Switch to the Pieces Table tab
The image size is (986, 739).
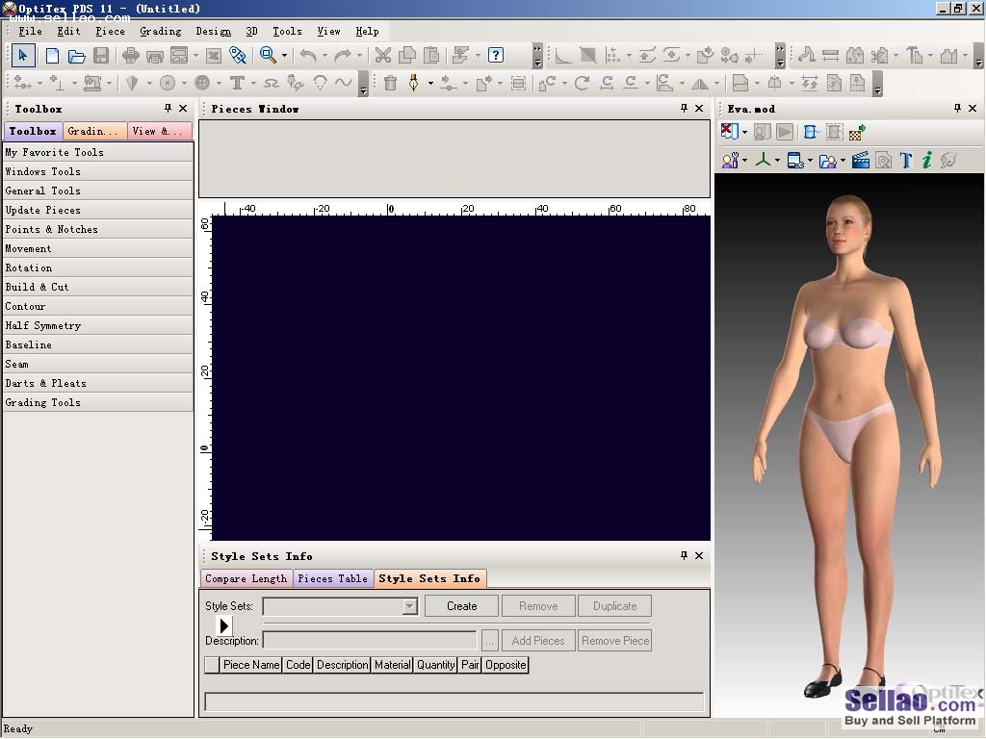[332, 578]
